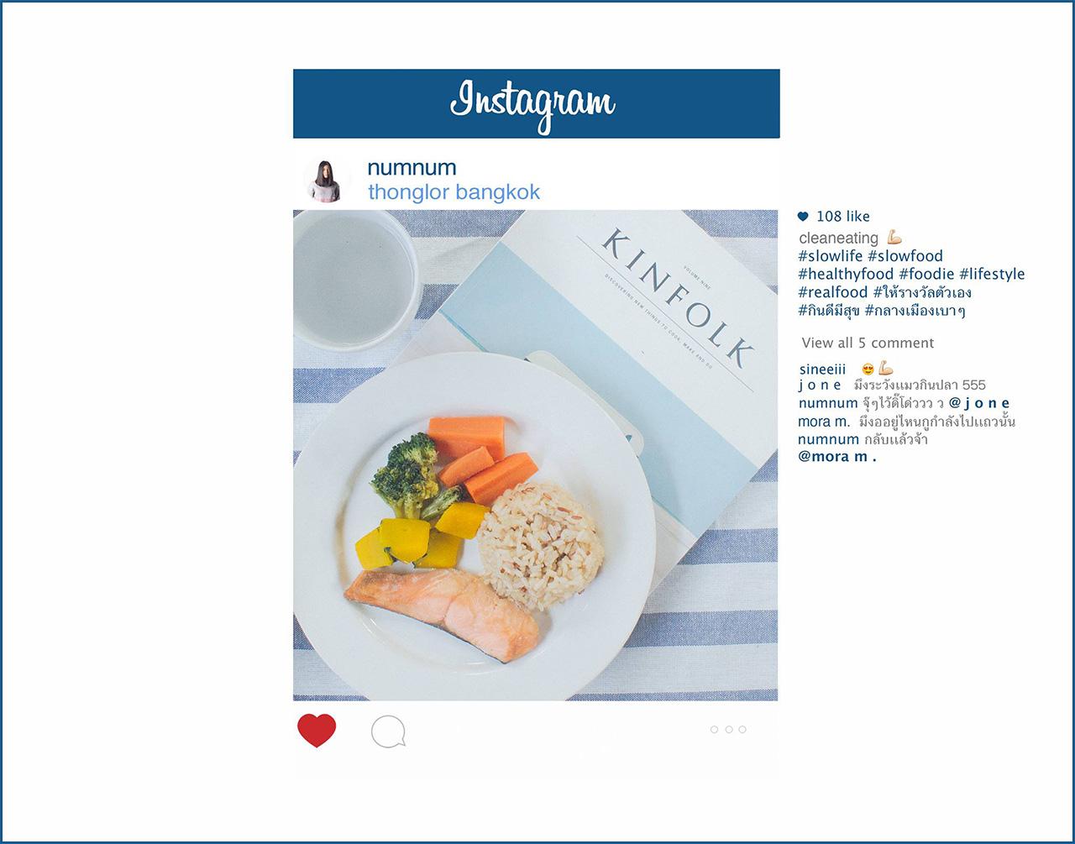Open commenter sineeiii's profile
This screenshot has width=1075, height=844.
coord(822,370)
